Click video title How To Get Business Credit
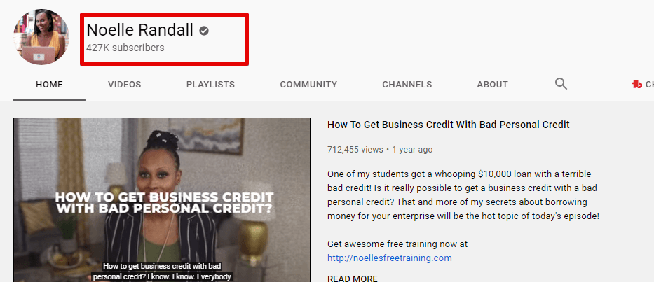 pos(449,125)
